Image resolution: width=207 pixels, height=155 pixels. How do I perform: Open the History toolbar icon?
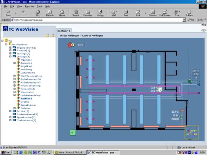[x=100, y=13]
